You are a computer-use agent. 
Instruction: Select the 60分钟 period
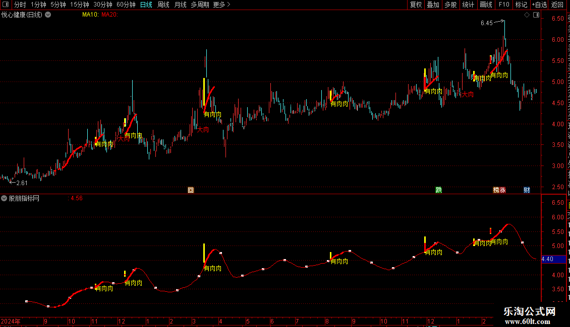click(126, 5)
